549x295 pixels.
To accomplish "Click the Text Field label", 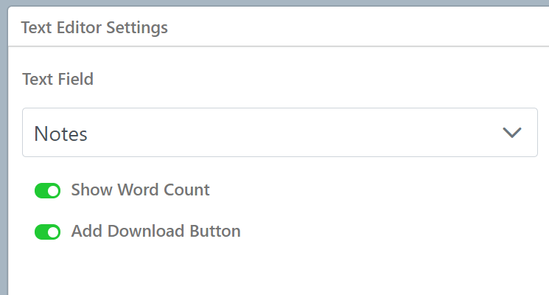I will pyautogui.click(x=57, y=79).
